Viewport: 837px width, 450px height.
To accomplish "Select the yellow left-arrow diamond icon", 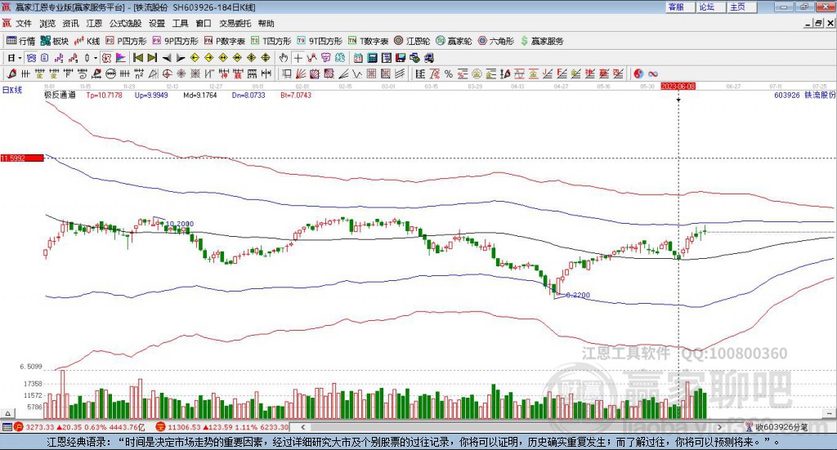I will point(195,58).
